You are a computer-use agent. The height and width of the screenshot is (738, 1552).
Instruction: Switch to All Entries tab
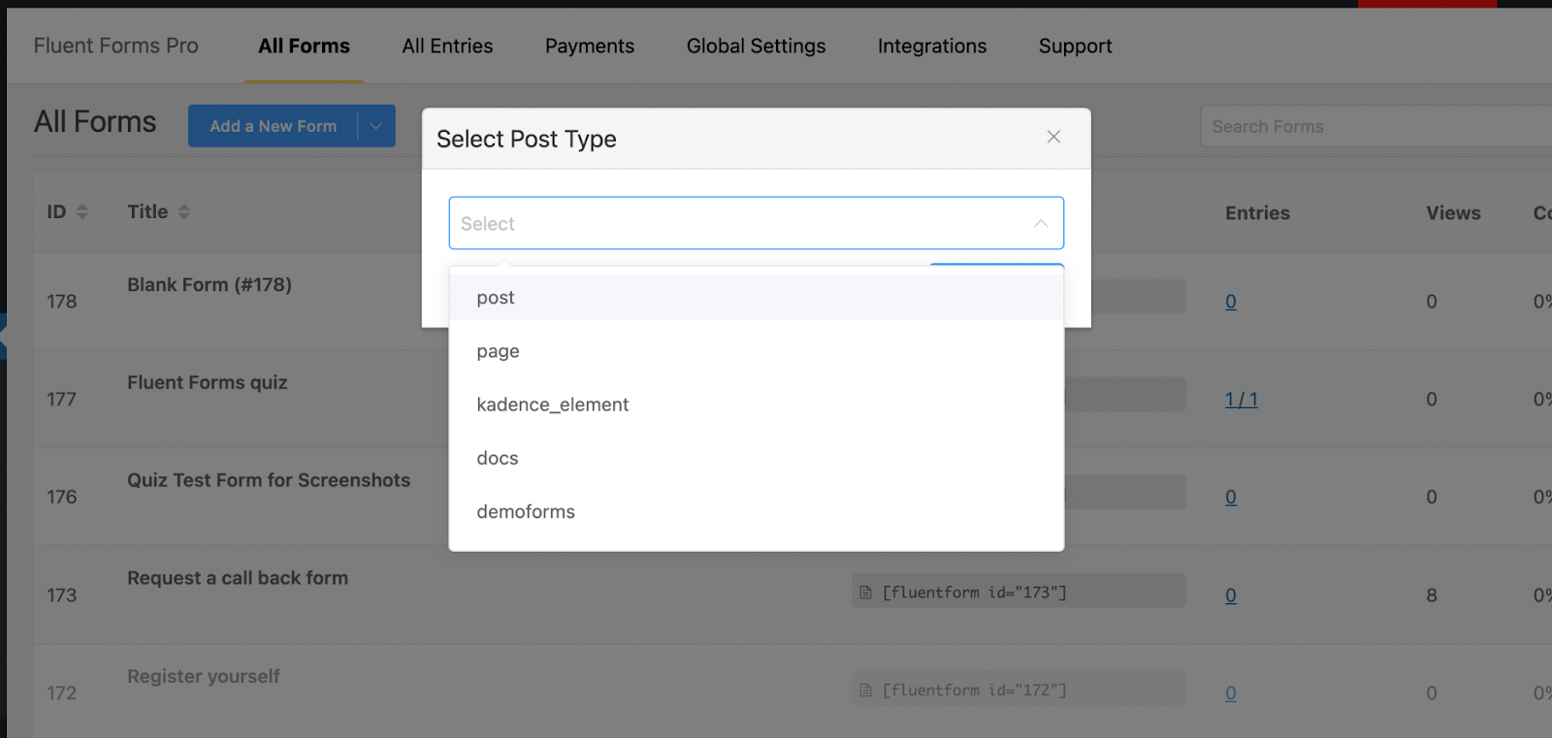tap(447, 46)
